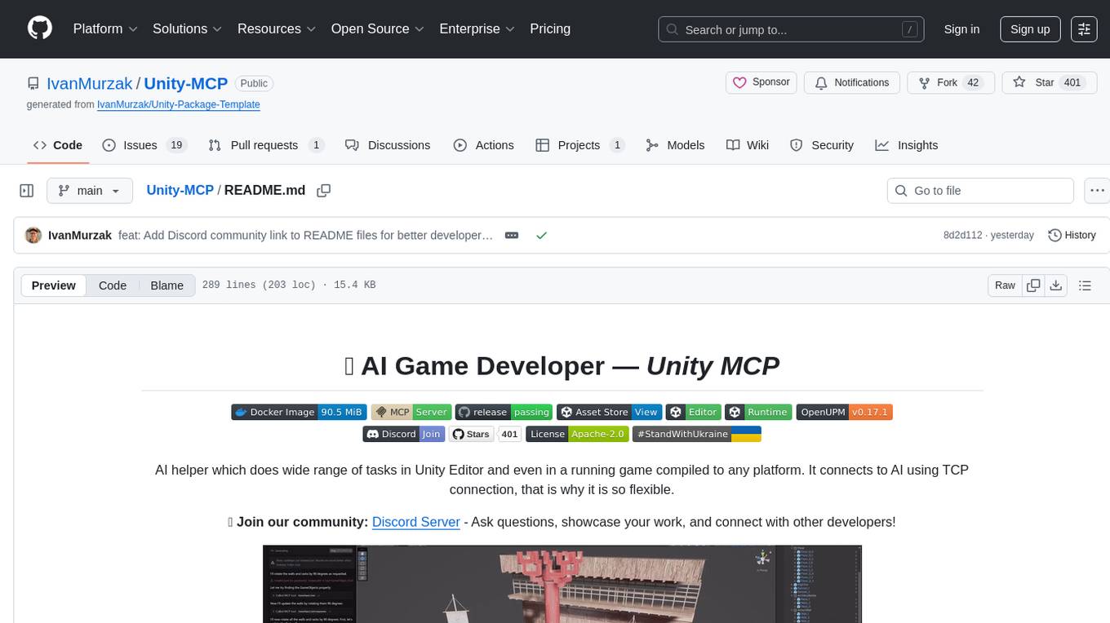Open IvanMurzak's avatar in commit row
The height and width of the screenshot is (623, 1110).
tap(33, 235)
